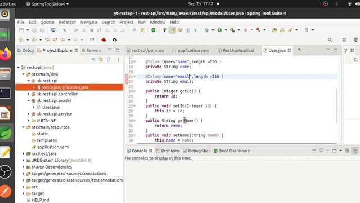This screenshot has height=203, width=360.
Task: Click the Pin Editor icon
Action: click(92, 40)
